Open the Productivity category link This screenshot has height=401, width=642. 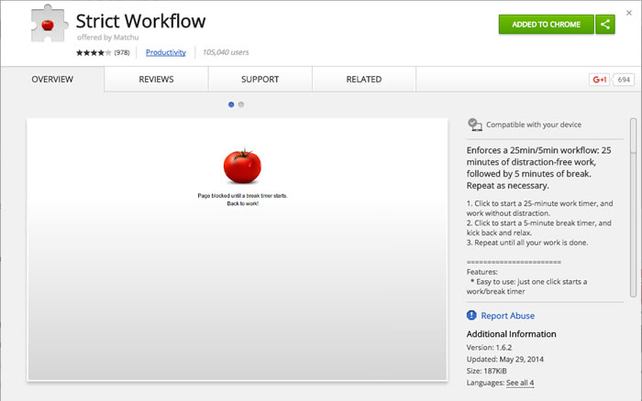pyautogui.click(x=166, y=52)
